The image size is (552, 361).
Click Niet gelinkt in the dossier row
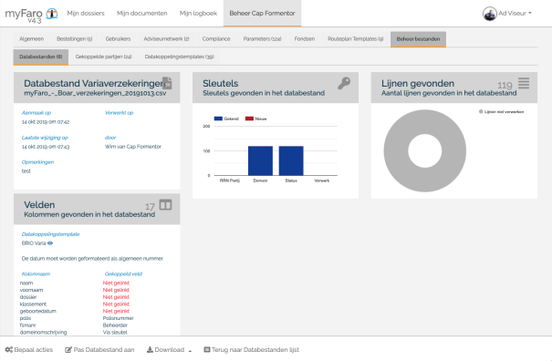[x=116, y=297]
